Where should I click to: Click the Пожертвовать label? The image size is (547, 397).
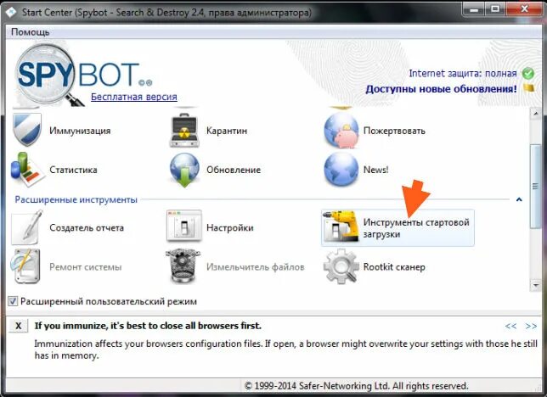394,131
